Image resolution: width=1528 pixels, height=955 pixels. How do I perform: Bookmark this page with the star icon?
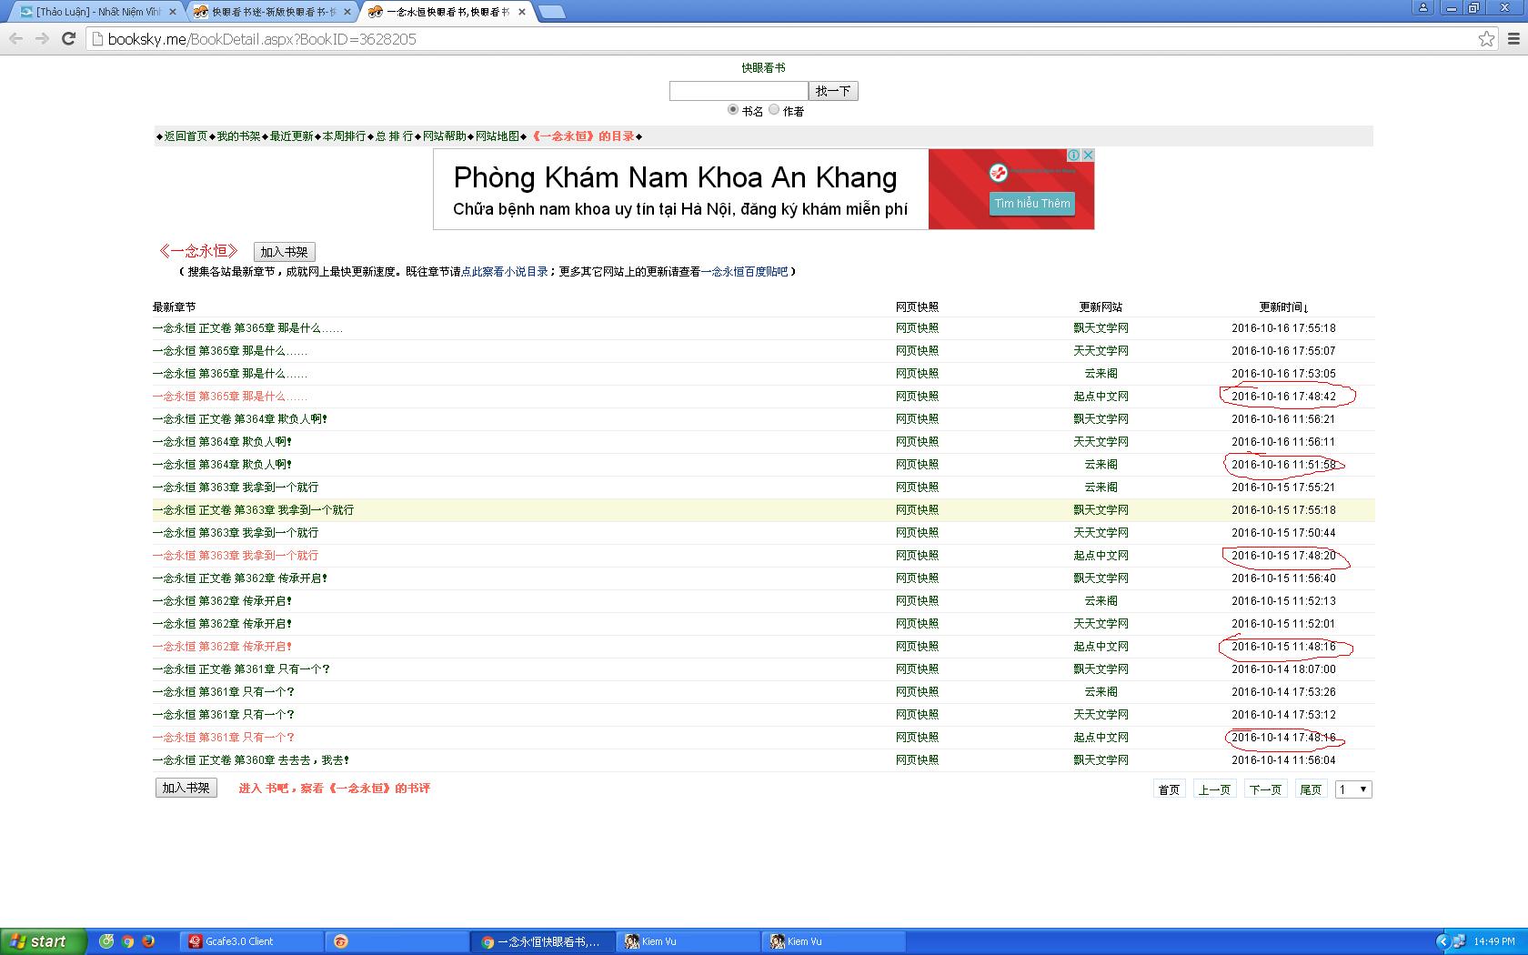coord(1486,38)
